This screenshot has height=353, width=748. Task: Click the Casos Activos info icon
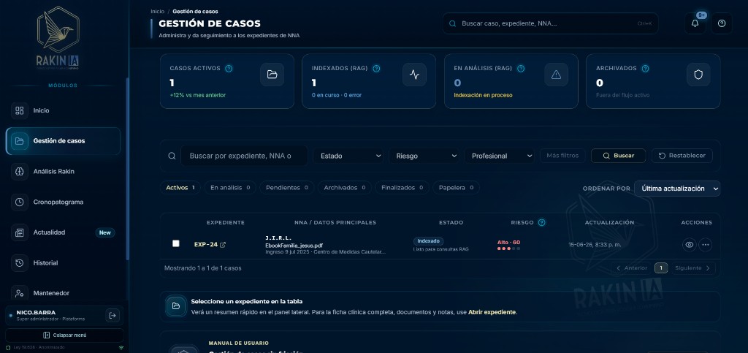tap(229, 69)
